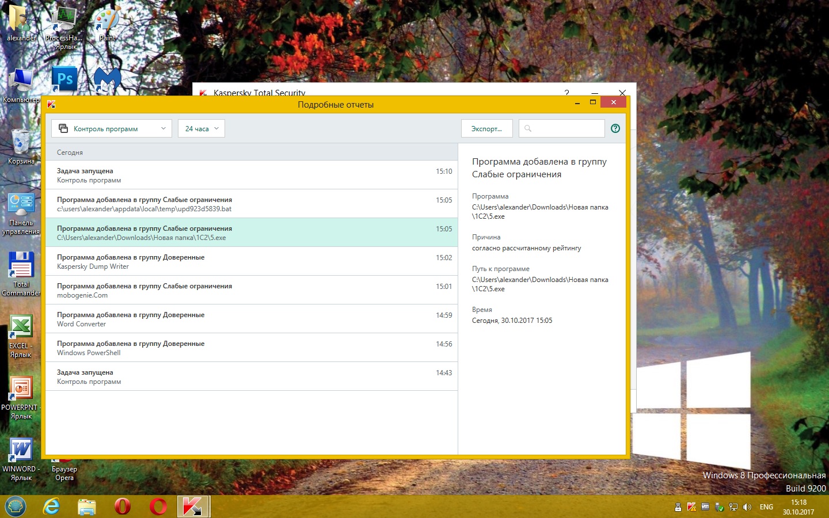Select the upd923d5839.bat report entry
The width and height of the screenshot is (829, 518).
point(252,204)
